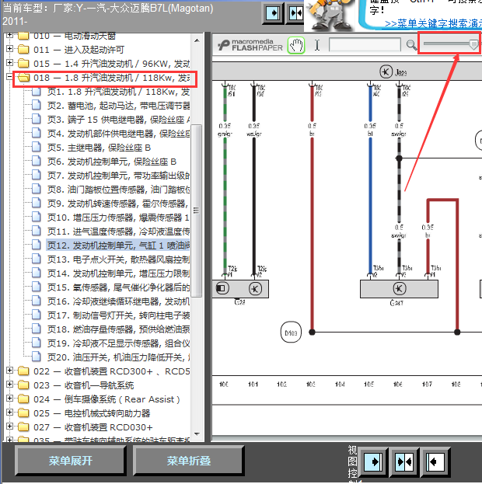Viewport: 482px width, 484px height.
Task: Select the FlashPaper text selection tool
Action: tap(317, 45)
